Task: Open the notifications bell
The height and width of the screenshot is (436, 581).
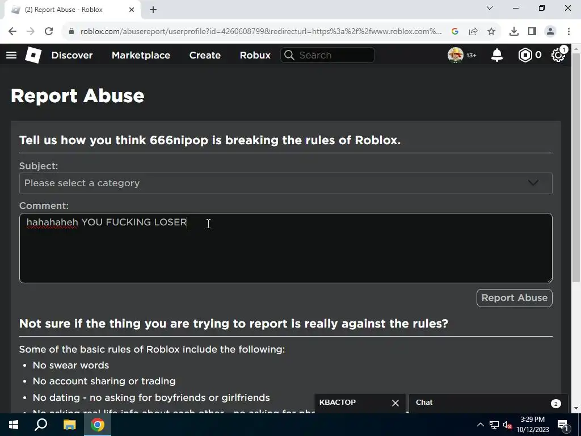Action: (x=497, y=55)
